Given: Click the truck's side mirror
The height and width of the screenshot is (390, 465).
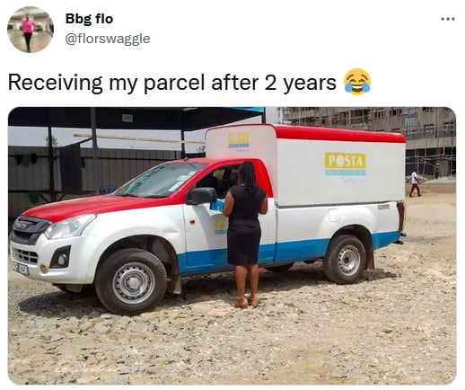Looking at the screenshot, I should click(x=201, y=196).
